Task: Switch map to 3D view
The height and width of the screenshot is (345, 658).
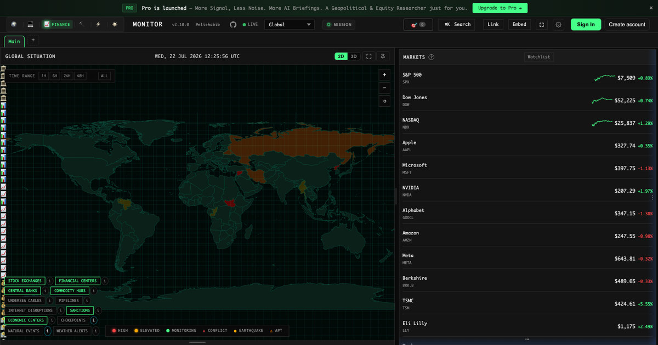Action: (x=354, y=56)
